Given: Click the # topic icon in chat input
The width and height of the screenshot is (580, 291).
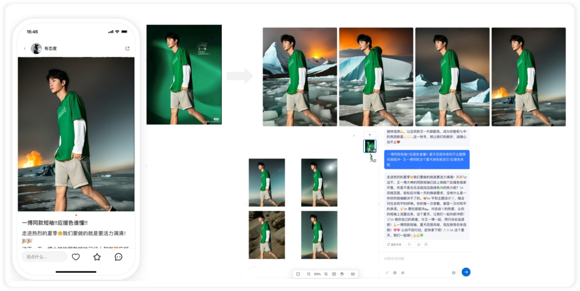Looking at the screenshot, I should (x=403, y=273).
